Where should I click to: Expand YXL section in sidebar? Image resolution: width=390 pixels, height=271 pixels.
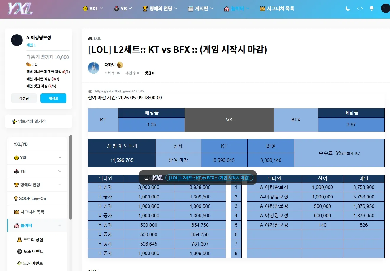(37, 158)
